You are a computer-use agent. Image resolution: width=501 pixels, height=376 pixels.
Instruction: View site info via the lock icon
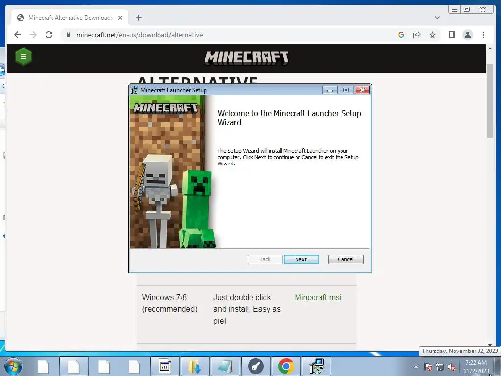tap(68, 35)
